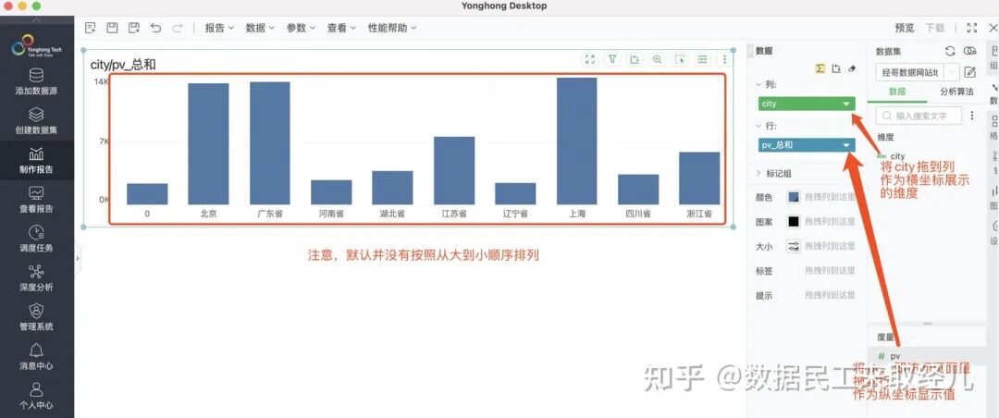Select 制作报告 in the sidebar
Screen dimensions: 999x418
coord(36,161)
